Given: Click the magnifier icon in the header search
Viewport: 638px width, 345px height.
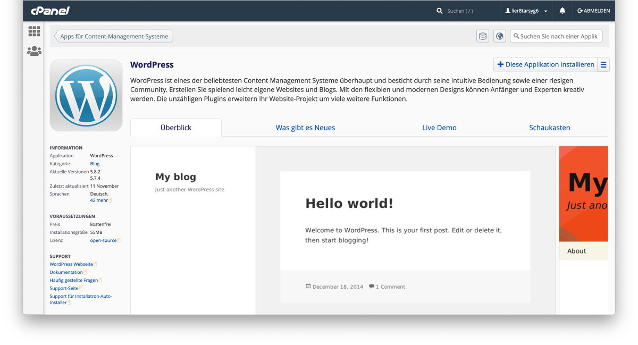Looking at the screenshot, I should [439, 11].
